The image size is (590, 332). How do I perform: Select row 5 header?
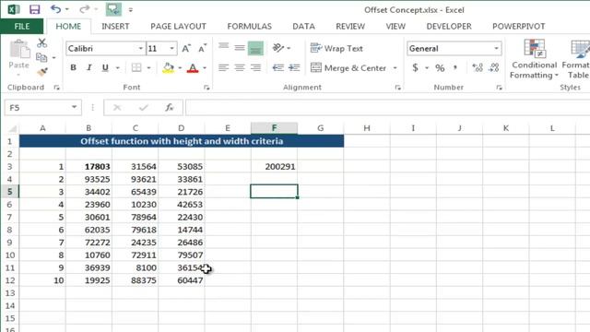coord(10,192)
